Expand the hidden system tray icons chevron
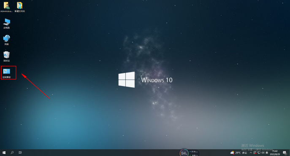The height and width of the screenshot is (156, 290). click(251, 153)
